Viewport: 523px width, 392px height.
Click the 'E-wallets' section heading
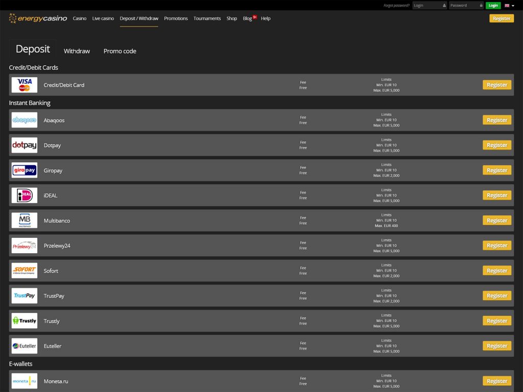[20, 363]
